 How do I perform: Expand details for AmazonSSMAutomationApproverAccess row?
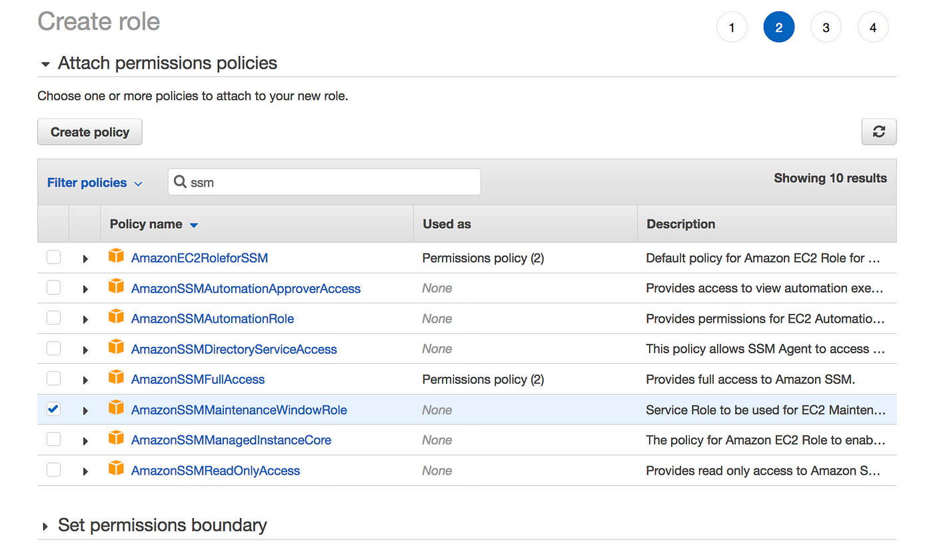coord(85,289)
